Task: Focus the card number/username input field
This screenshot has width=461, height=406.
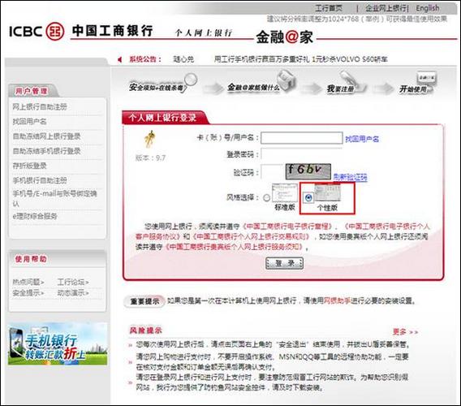Action: tap(302, 138)
